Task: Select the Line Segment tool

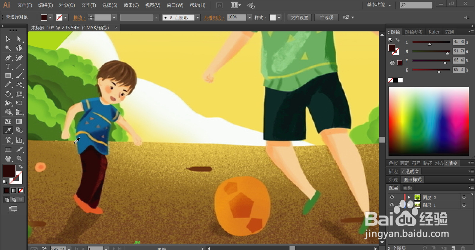Action: tap(19, 66)
